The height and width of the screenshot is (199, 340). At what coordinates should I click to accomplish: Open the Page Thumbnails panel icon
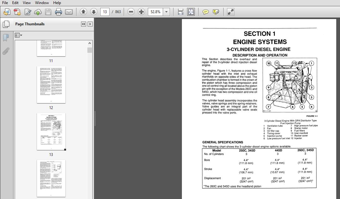[x=6, y=24]
